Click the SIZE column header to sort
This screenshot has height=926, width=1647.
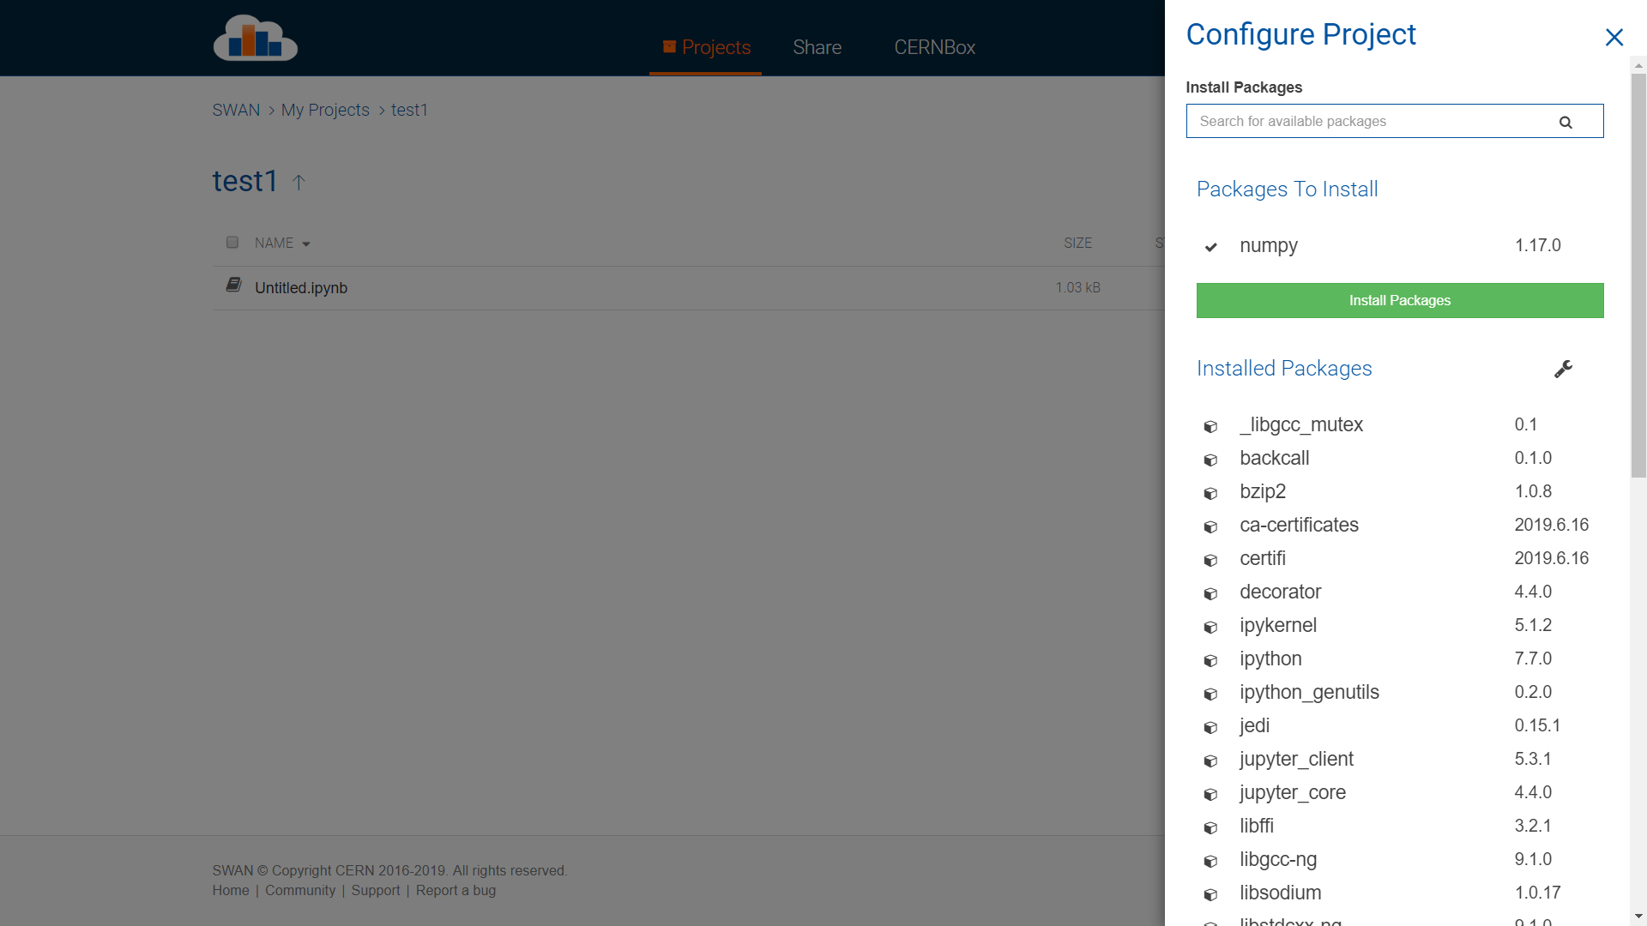tap(1077, 244)
